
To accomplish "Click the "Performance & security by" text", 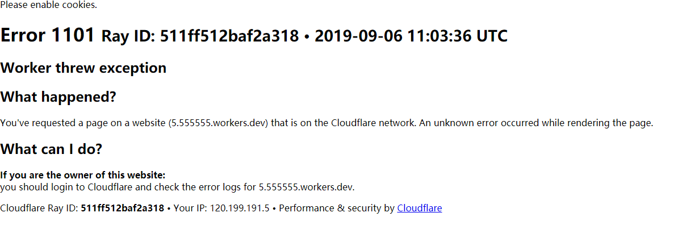I will (x=337, y=208).
